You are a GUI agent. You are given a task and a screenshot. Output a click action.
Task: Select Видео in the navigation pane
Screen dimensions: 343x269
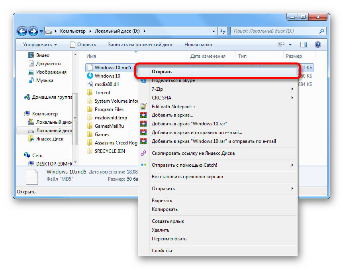pos(39,55)
